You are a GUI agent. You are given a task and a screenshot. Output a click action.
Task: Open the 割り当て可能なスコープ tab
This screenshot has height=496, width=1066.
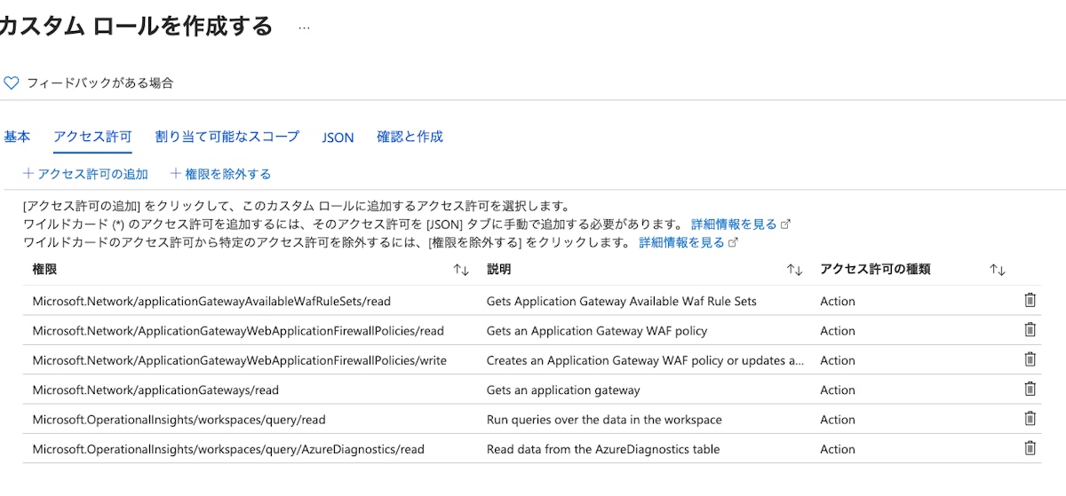tap(227, 137)
